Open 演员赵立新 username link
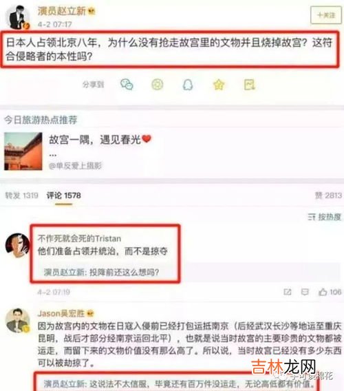This screenshot has height=391, width=344. 61,11
